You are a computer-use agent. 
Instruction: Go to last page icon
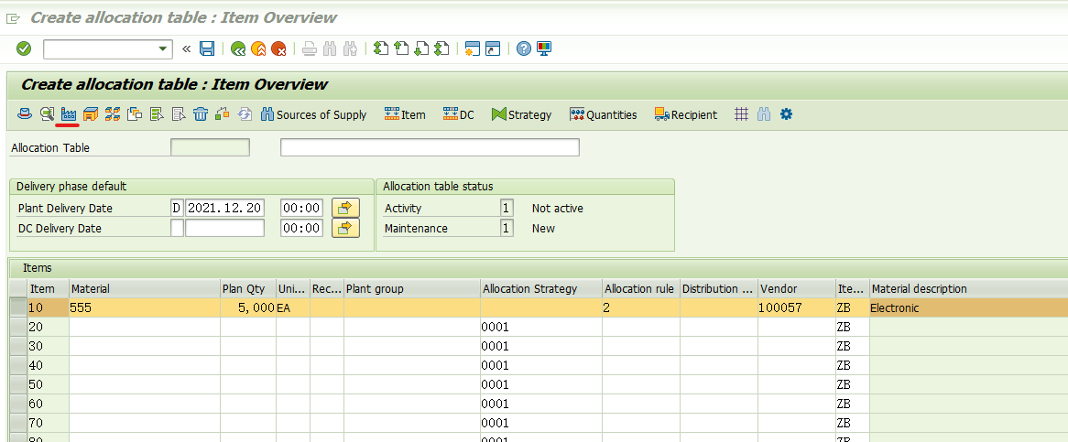[442, 49]
